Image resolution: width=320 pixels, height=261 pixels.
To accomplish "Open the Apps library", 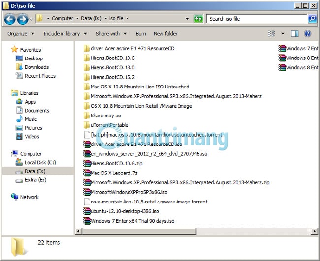I will [x=26, y=102].
